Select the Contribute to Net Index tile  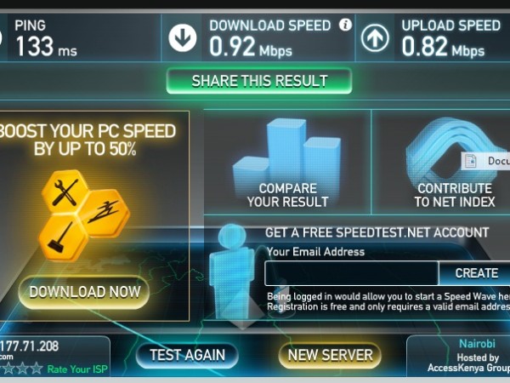441,162
